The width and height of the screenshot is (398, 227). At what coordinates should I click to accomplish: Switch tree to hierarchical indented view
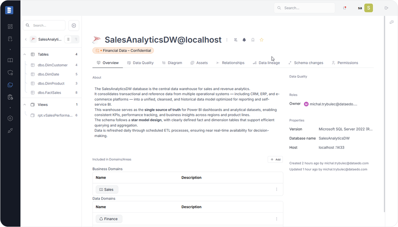tap(76, 39)
